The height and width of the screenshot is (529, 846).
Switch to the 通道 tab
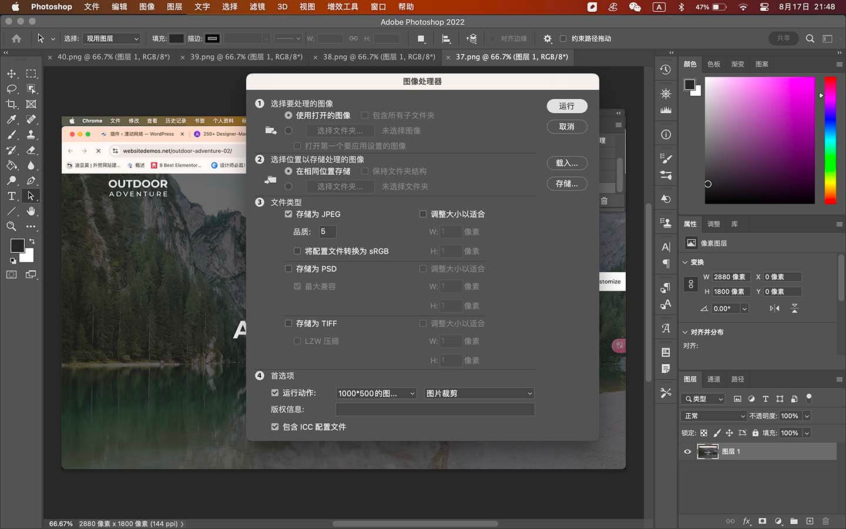(x=714, y=379)
